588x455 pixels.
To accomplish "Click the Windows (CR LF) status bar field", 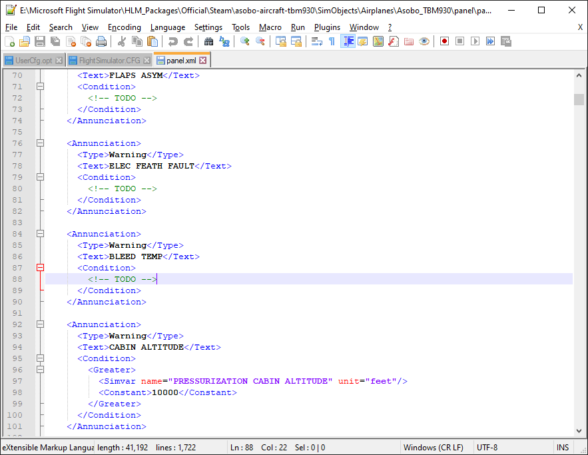I will pyautogui.click(x=433, y=448).
